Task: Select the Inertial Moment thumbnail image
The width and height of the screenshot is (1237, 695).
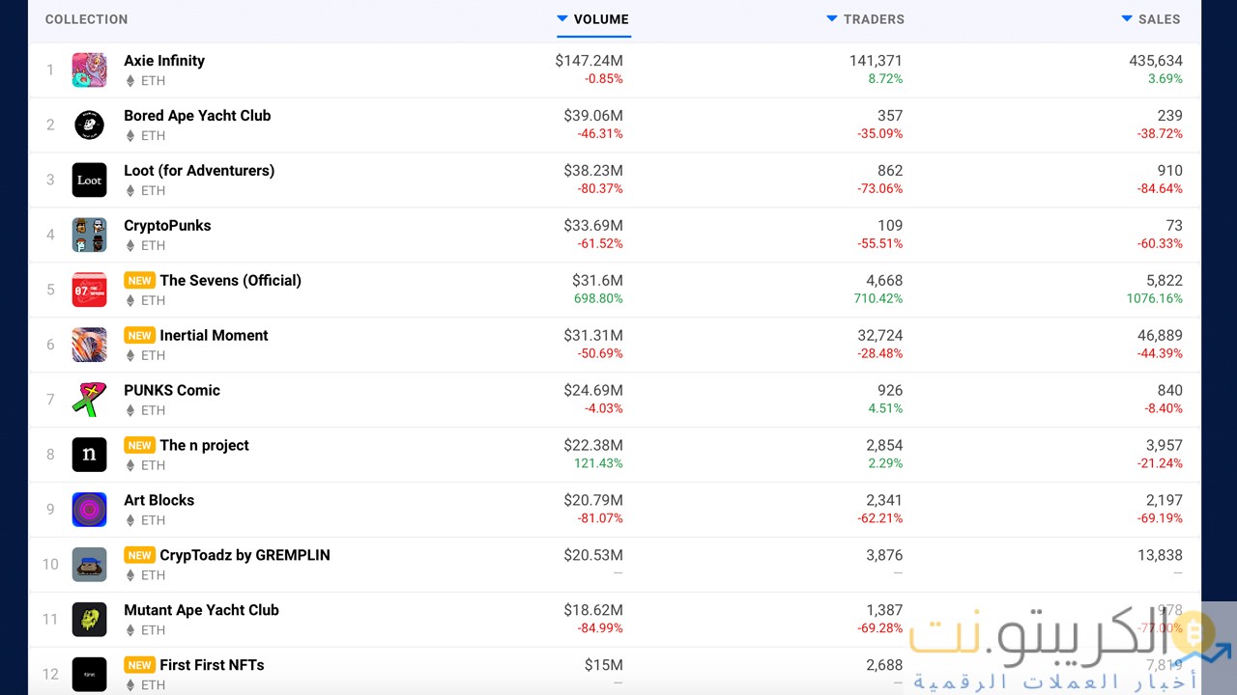Action: click(89, 346)
